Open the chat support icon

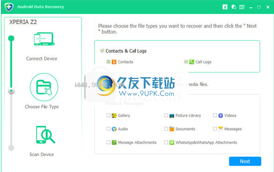click(x=233, y=7)
